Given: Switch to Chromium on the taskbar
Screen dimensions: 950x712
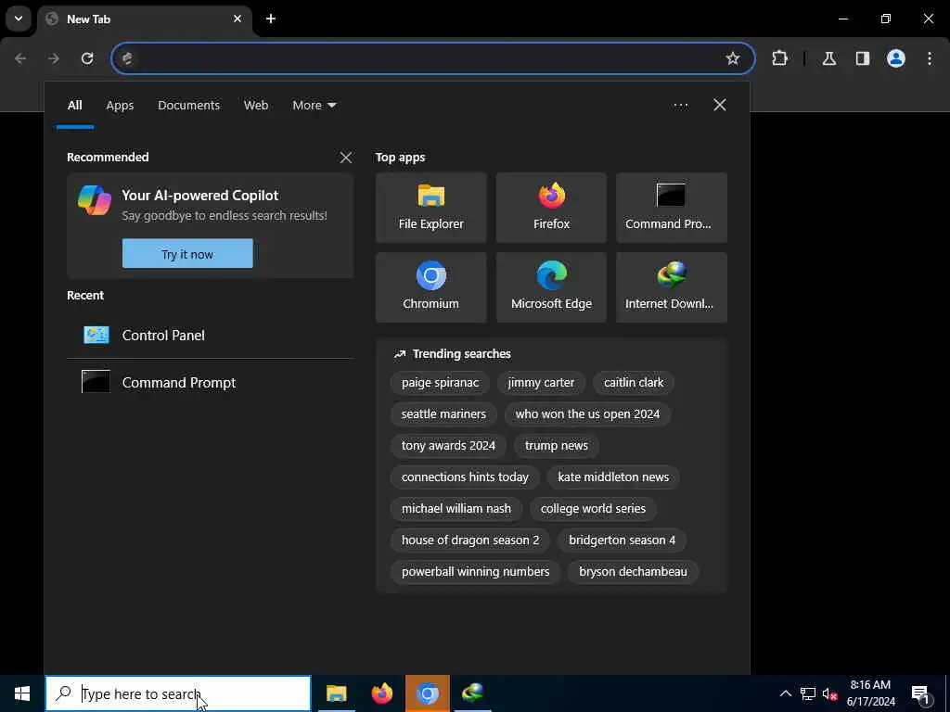Looking at the screenshot, I should pyautogui.click(x=428, y=693).
